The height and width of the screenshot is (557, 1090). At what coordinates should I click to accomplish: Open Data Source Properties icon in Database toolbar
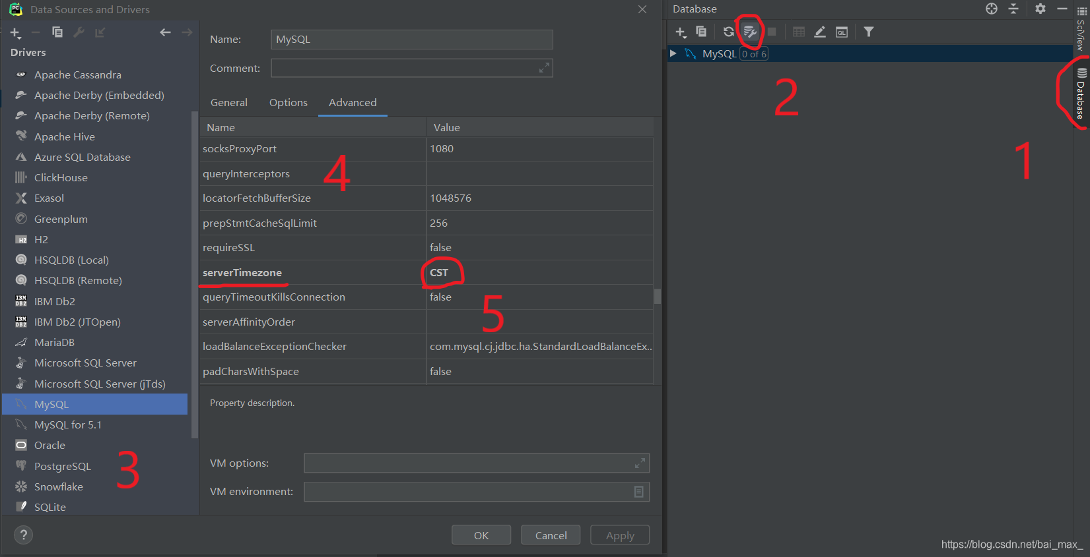(750, 32)
